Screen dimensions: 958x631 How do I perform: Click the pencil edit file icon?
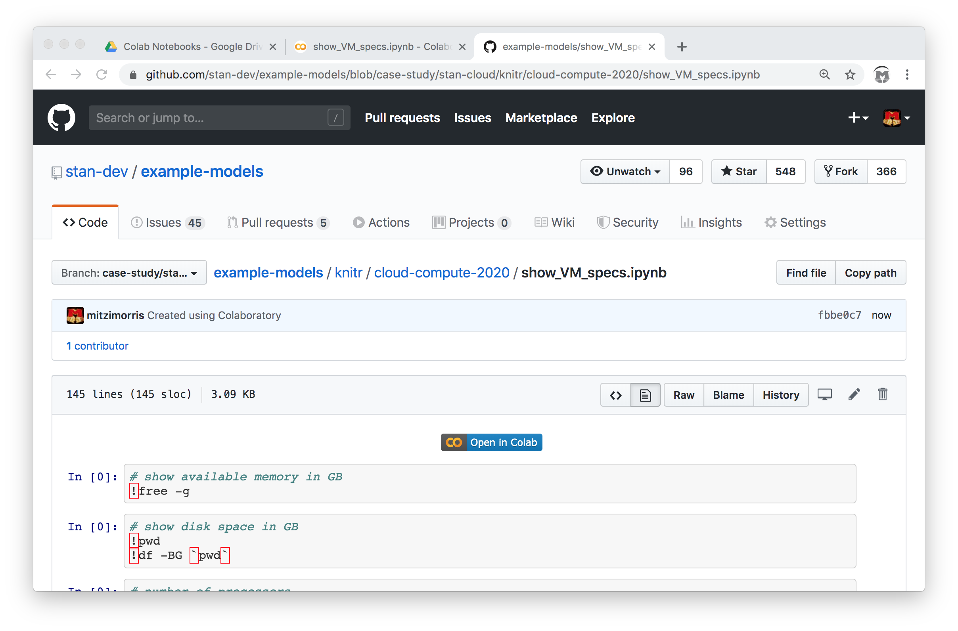pyautogui.click(x=854, y=395)
